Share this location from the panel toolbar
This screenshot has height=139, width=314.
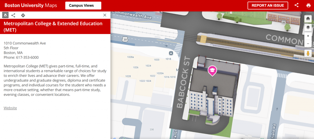[x=13, y=15]
